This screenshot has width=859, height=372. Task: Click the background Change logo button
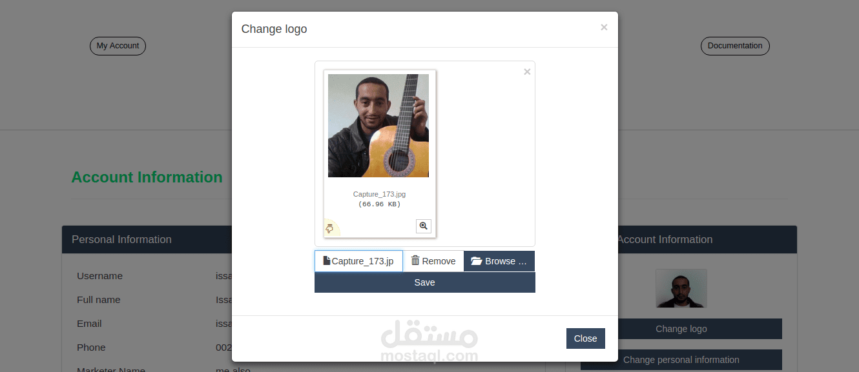pos(681,329)
